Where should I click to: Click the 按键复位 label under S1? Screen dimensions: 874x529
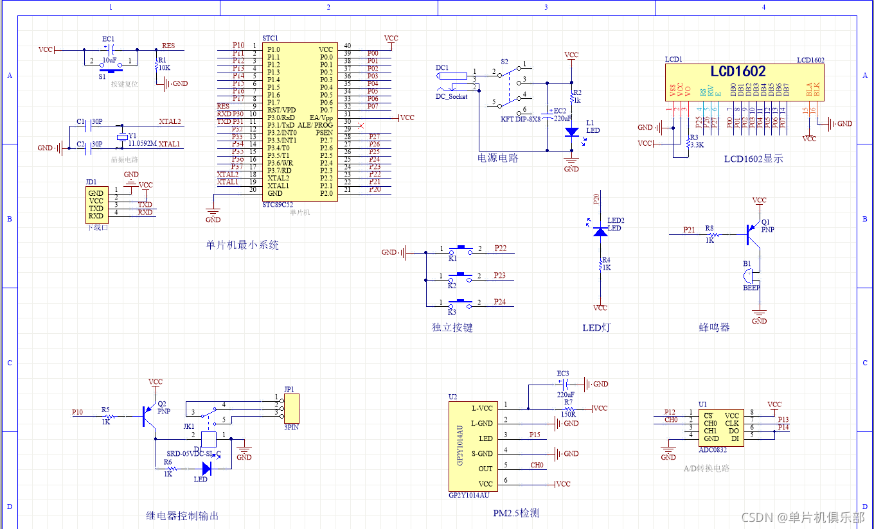[x=124, y=84]
